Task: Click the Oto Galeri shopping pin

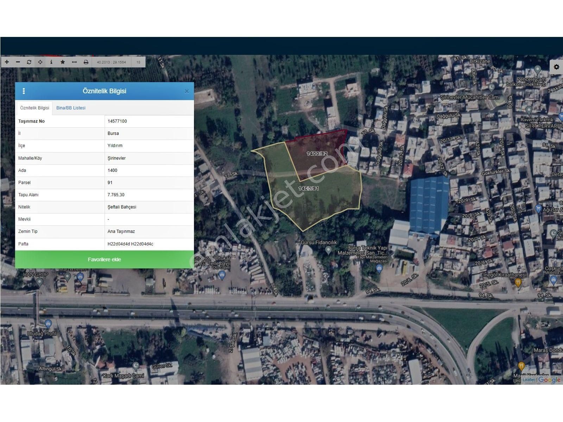Action: click(x=222, y=276)
